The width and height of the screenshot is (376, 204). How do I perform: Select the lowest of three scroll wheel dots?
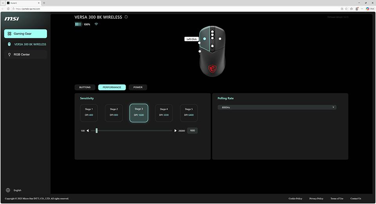[x=212, y=38]
